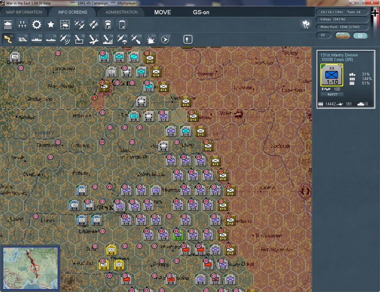The width and height of the screenshot is (380, 292).
Task: Open the Administration tab
Action: click(121, 12)
